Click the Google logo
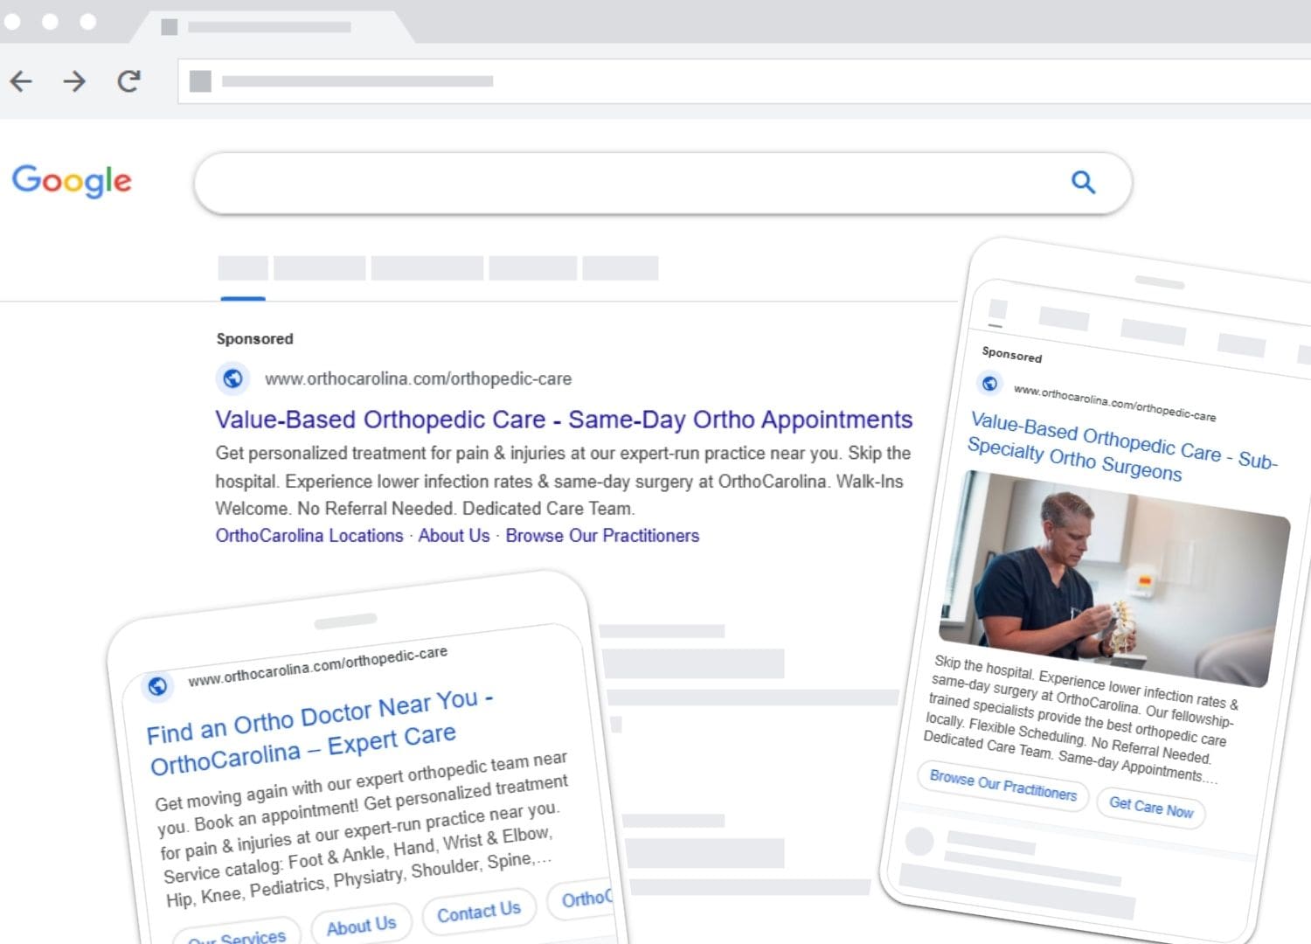 (72, 181)
